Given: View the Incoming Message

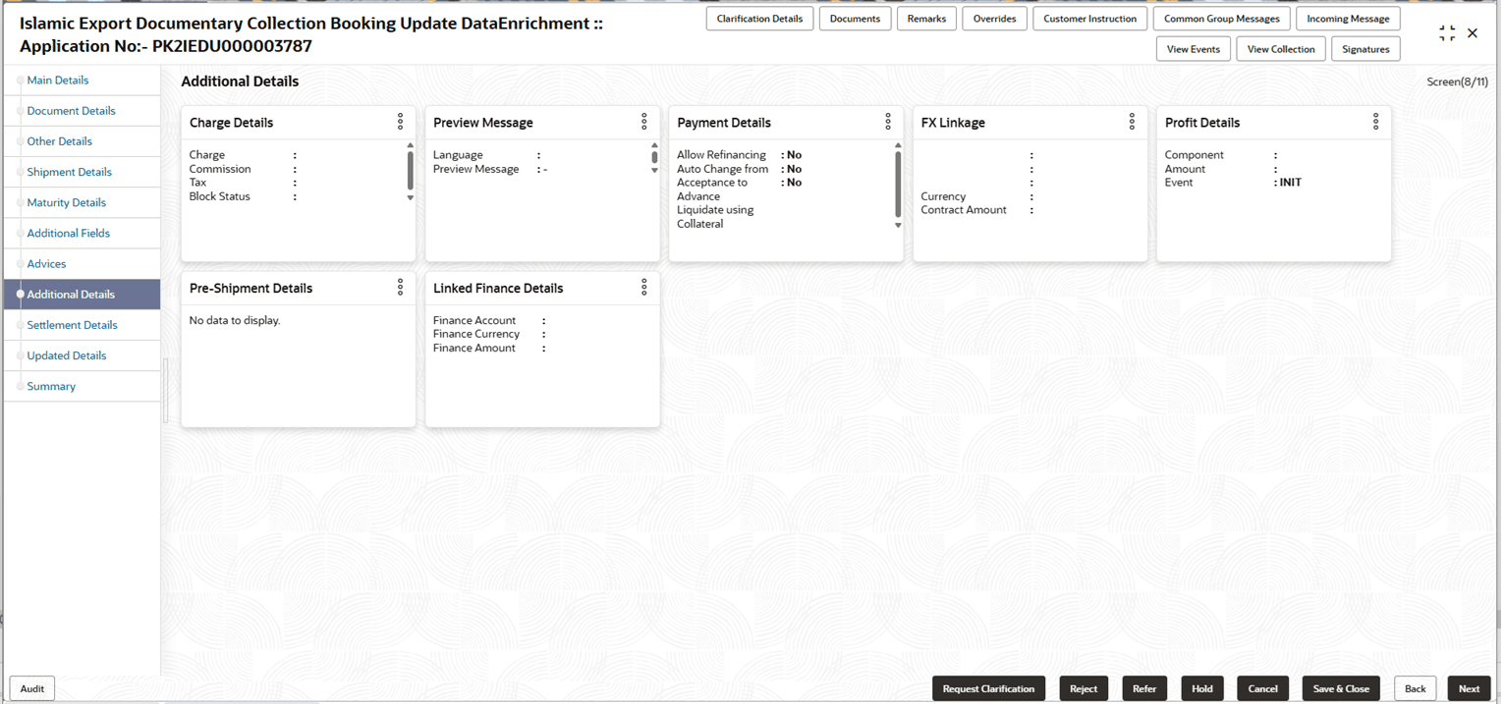Looking at the screenshot, I should [x=1348, y=18].
